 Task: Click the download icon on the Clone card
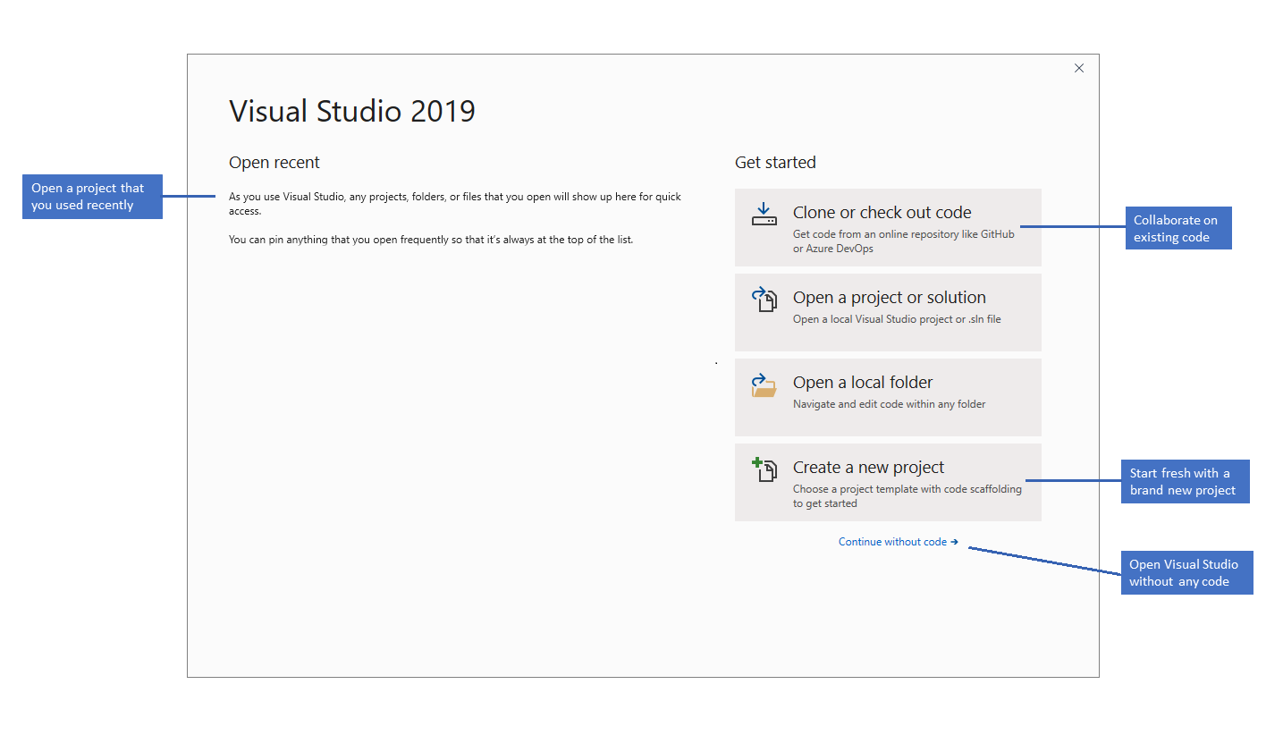click(764, 215)
